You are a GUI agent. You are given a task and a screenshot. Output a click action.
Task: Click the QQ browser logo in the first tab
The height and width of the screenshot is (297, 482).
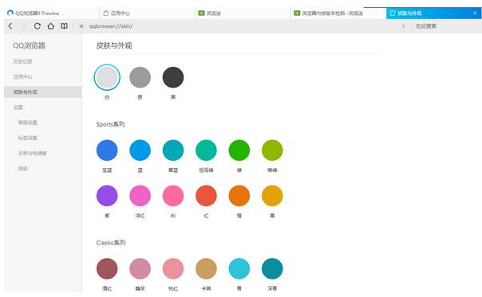[x=10, y=13]
